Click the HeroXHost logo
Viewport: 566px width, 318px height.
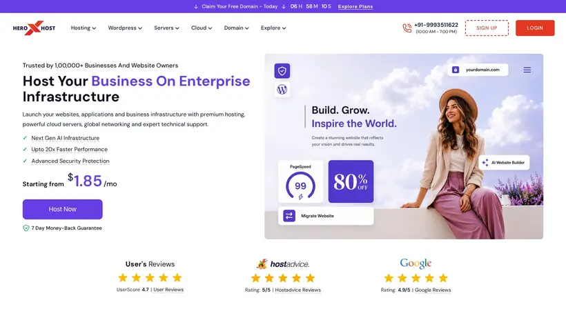tap(34, 28)
